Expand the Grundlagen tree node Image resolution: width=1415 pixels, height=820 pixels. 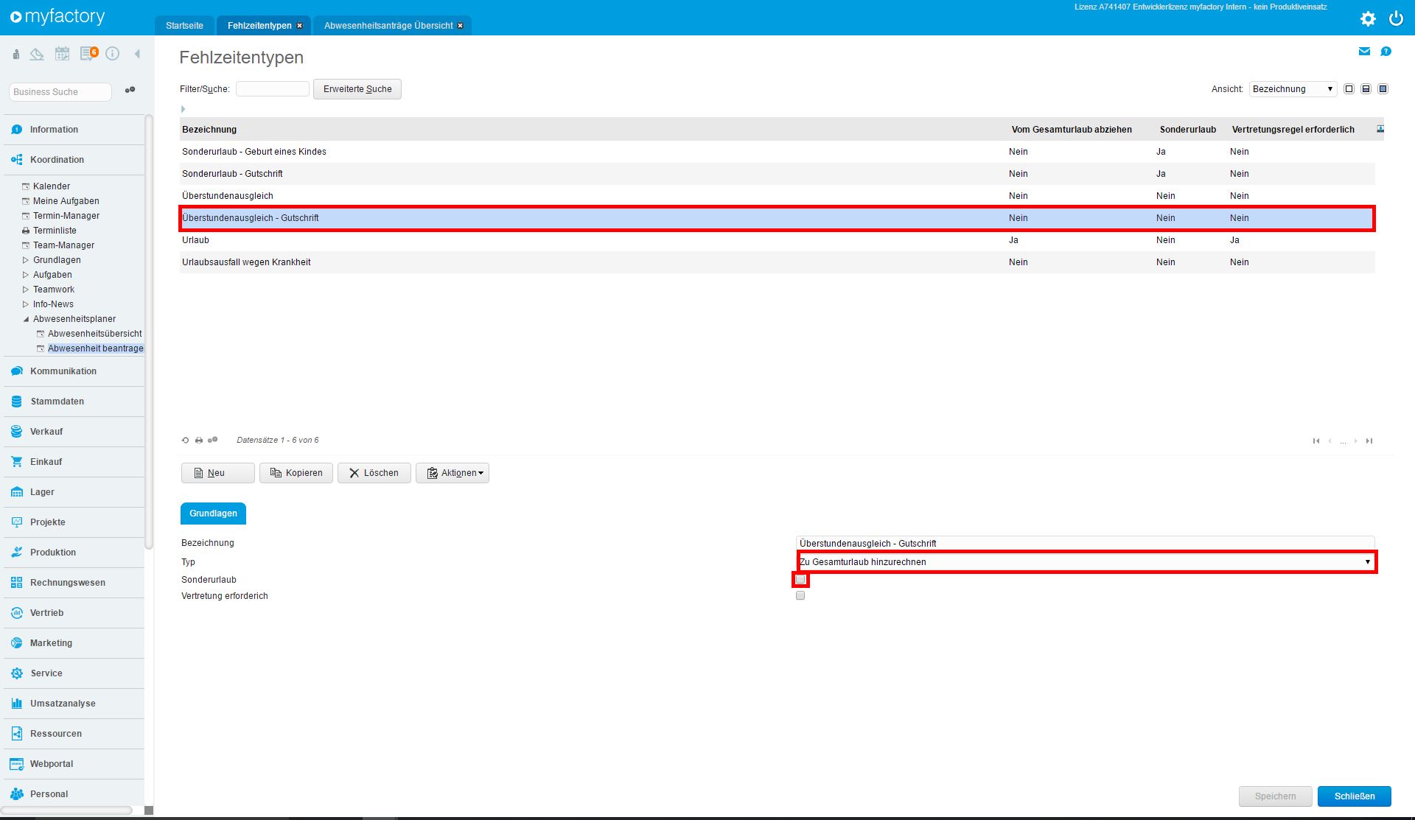pyautogui.click(x=26, y=260)
